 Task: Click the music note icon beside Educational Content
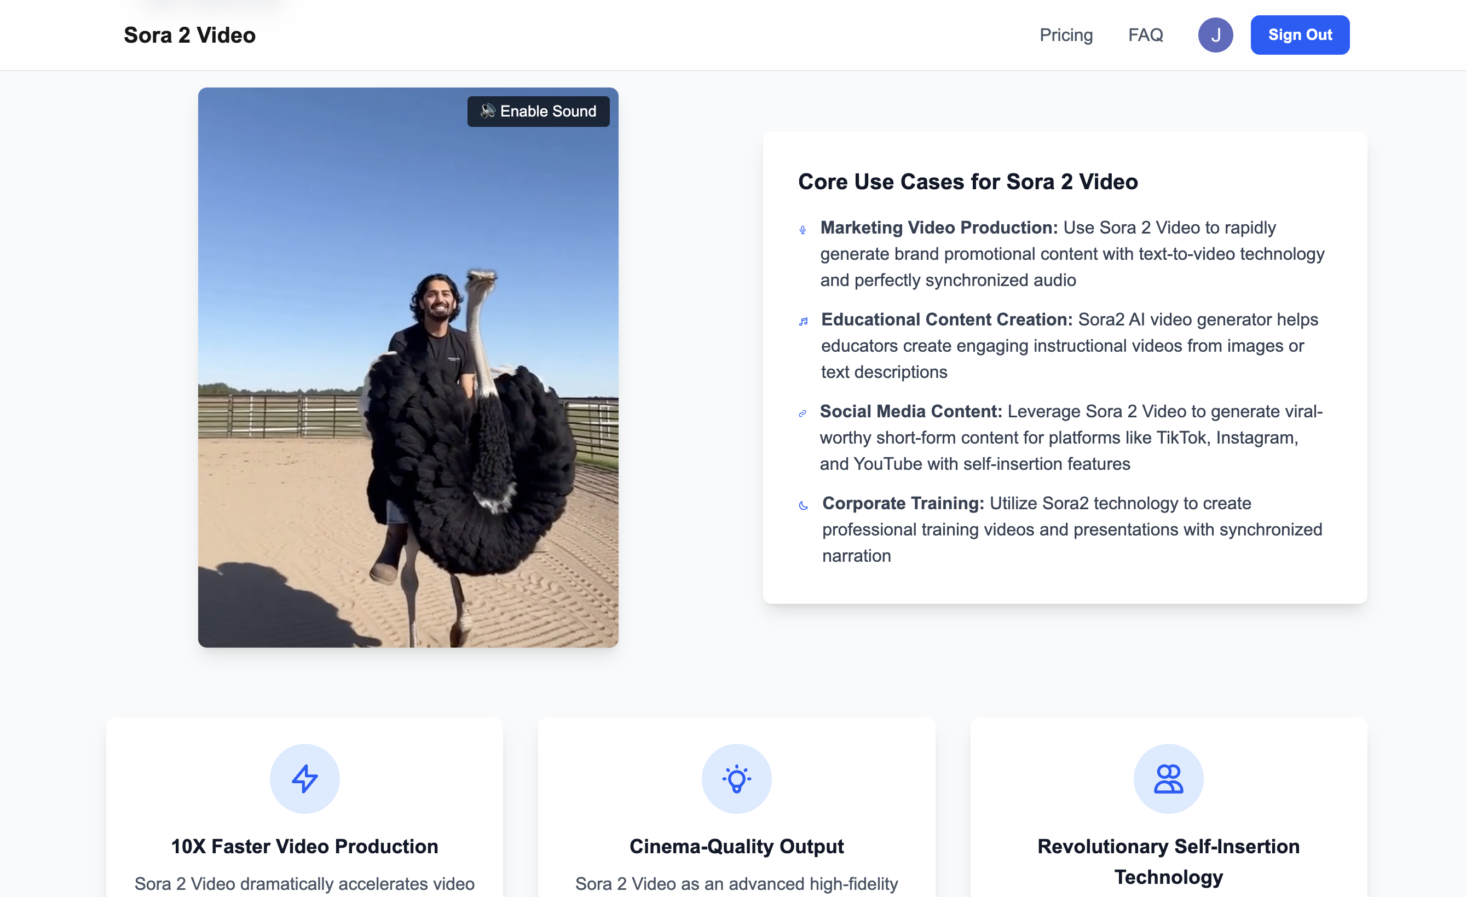pyautogui.click(x=803, y=322)
